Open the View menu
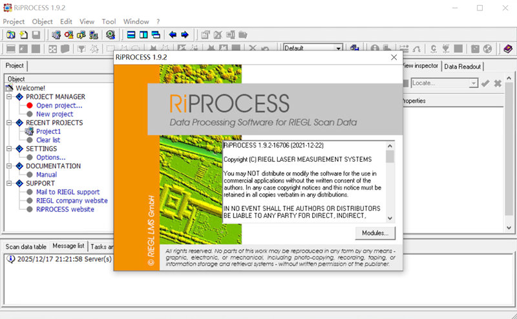The image size is (517, 319). [x=87, y=21]
